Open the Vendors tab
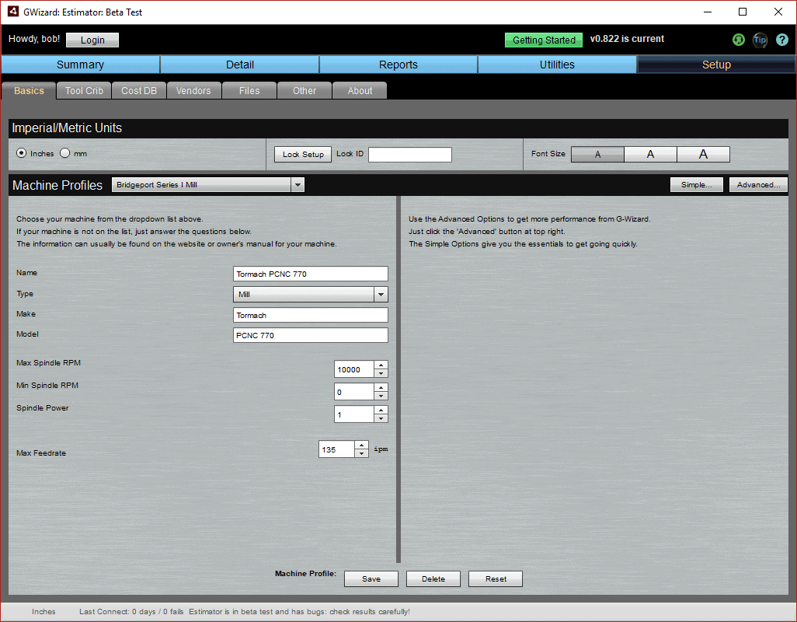797x622 pixels. point(193,90)
